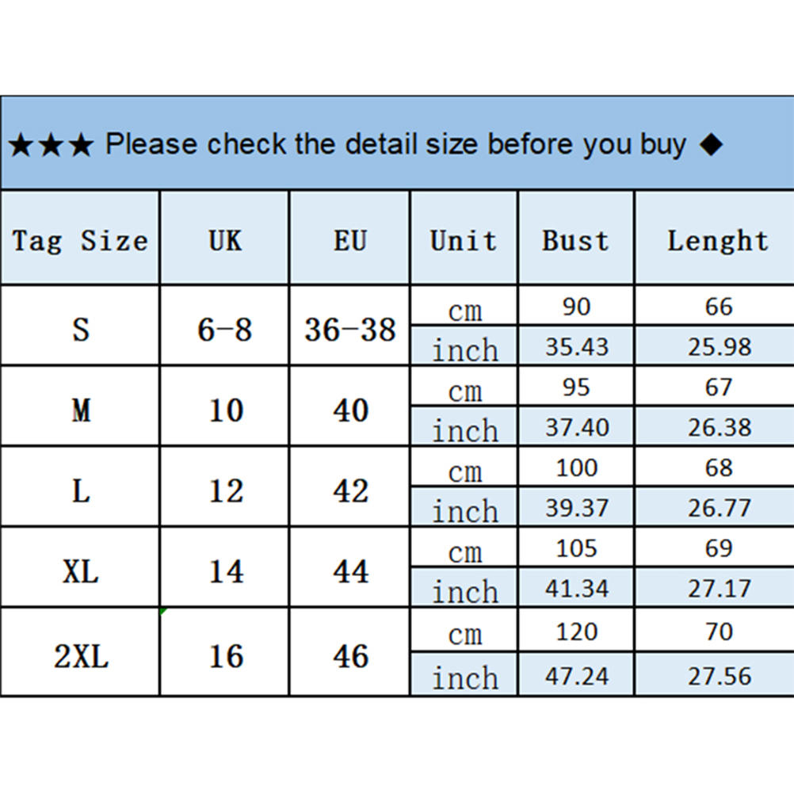The width and height of the screenshot is (794, 794).
Task: Click the "Unit" column header
Action: point(464,240)
